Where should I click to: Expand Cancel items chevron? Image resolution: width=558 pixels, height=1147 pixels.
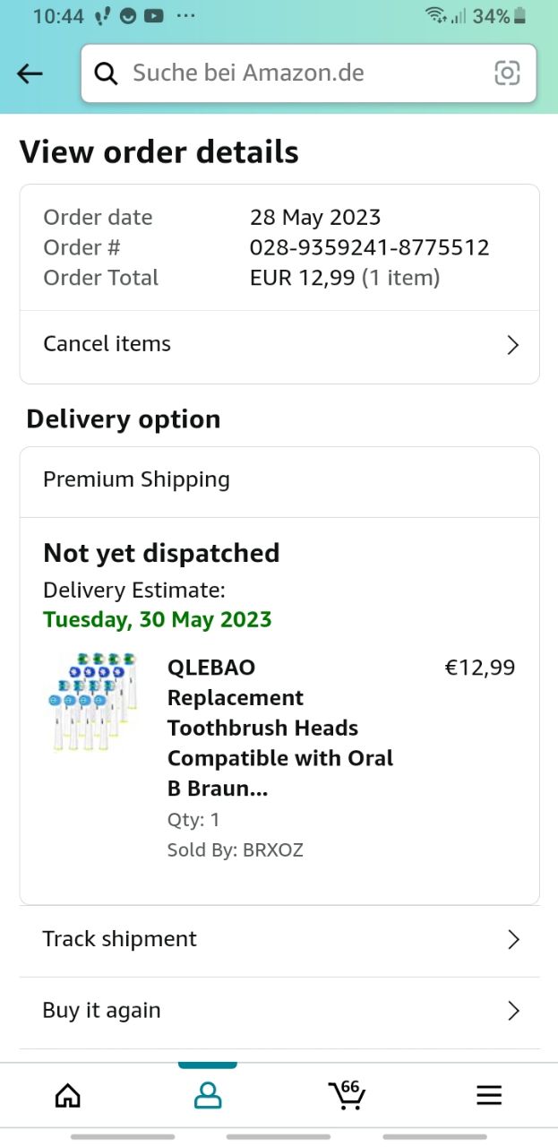[x=512, y=345]
